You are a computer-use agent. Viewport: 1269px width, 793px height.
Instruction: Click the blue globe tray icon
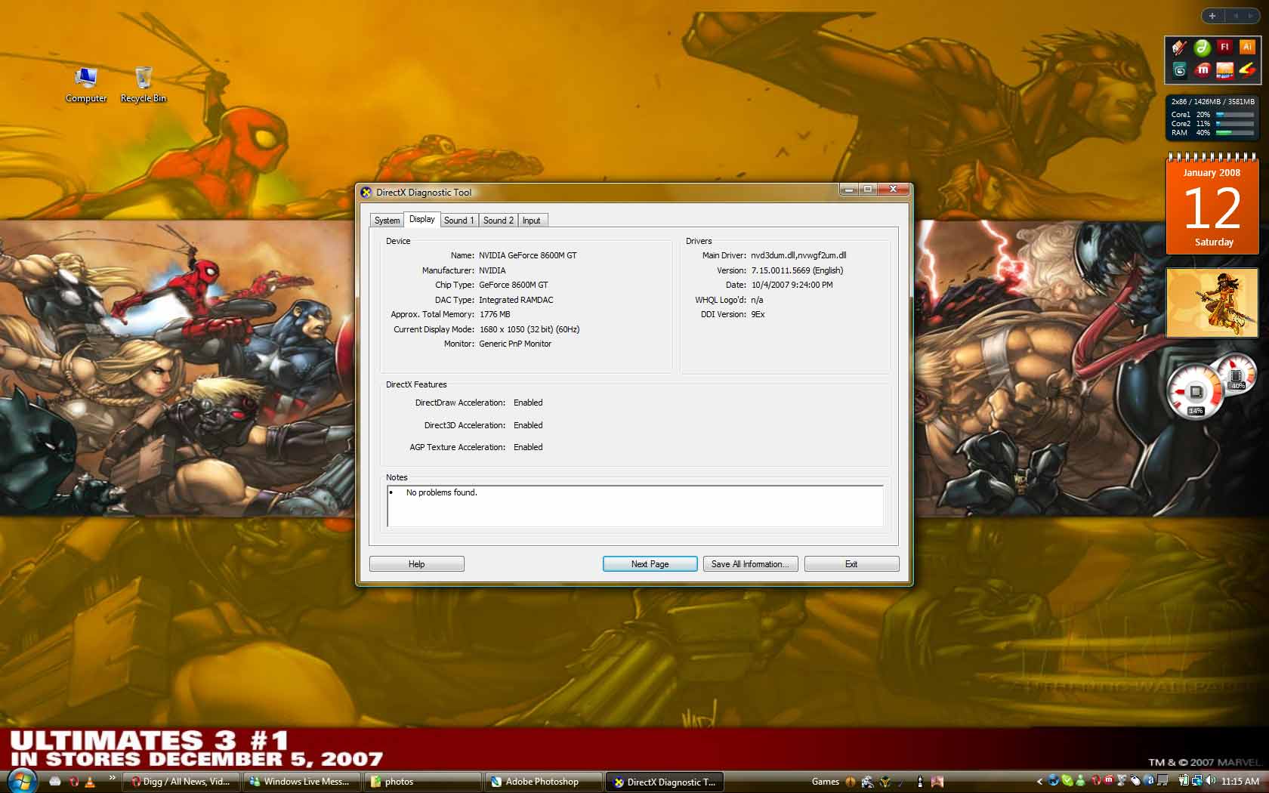click(x=1053, y=781)
